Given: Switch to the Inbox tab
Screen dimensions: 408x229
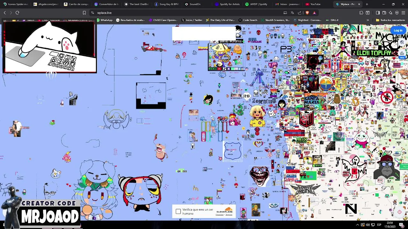Looking at the screenshot, I should pos(288,4).
